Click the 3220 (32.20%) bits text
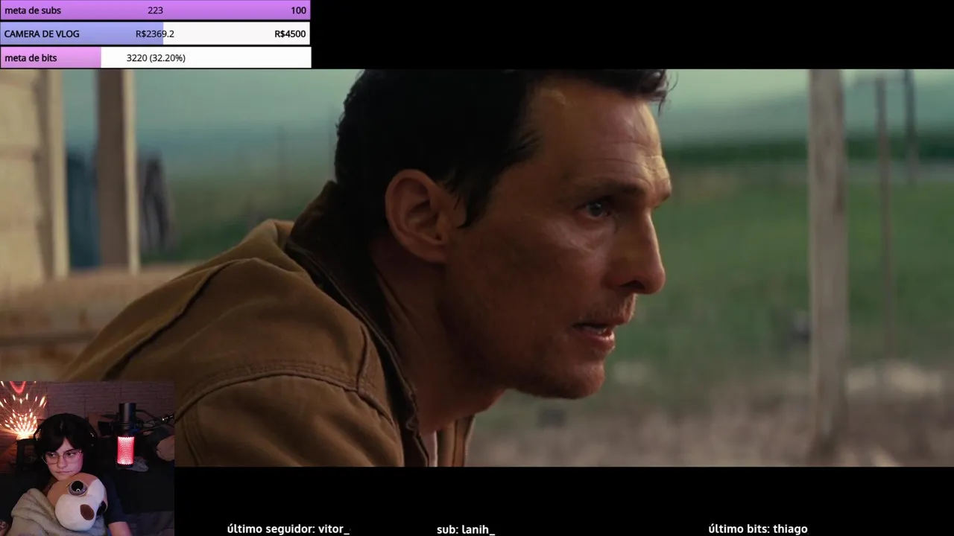The height and width of the screenshot is (536, 954). [x=156, y=58]
